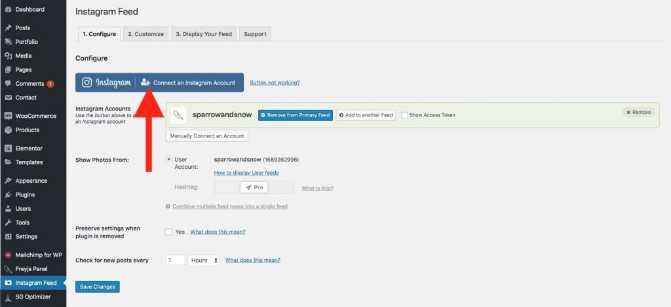The height and width of the screenshot is (307, 671).
Task: Switch to the 2. Customize tab
Action: coord(146,34)
